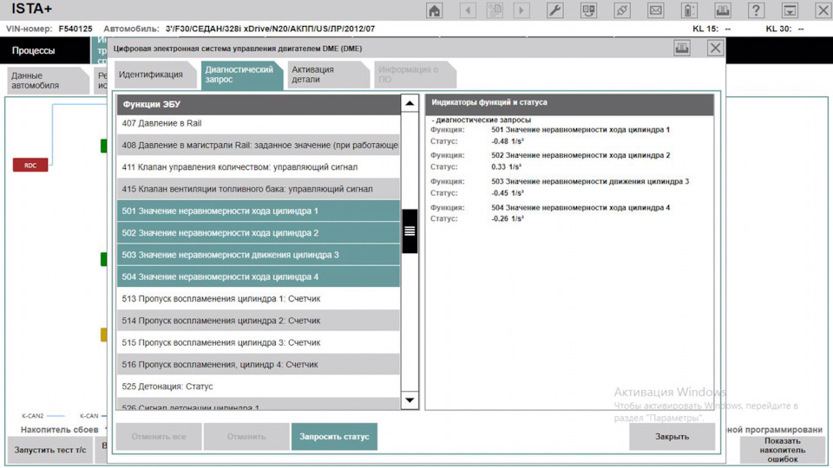Viewport: 833px width, 468px height.
Task: Open the Данные автомобиля tab
Action: pyautogui.click(x=47, y=81)
